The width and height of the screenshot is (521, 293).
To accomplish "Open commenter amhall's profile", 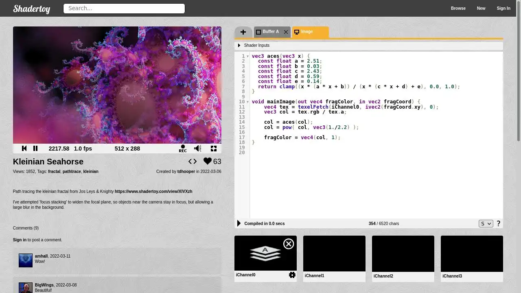I will coord(41,256).
